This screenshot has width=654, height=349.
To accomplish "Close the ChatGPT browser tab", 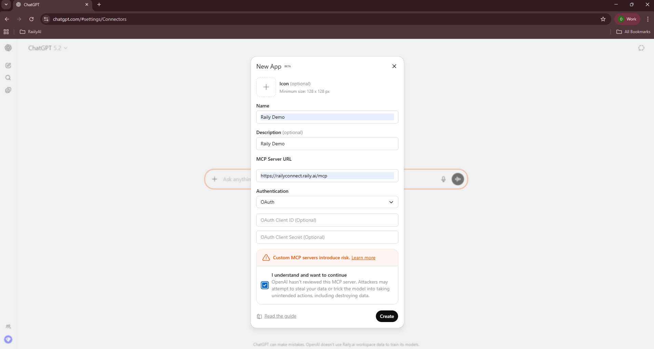I will (x=87, y=4).
